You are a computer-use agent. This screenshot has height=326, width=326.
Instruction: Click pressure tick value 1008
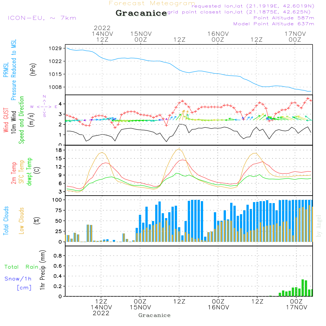pyautogui.click(x=55, y=87)
